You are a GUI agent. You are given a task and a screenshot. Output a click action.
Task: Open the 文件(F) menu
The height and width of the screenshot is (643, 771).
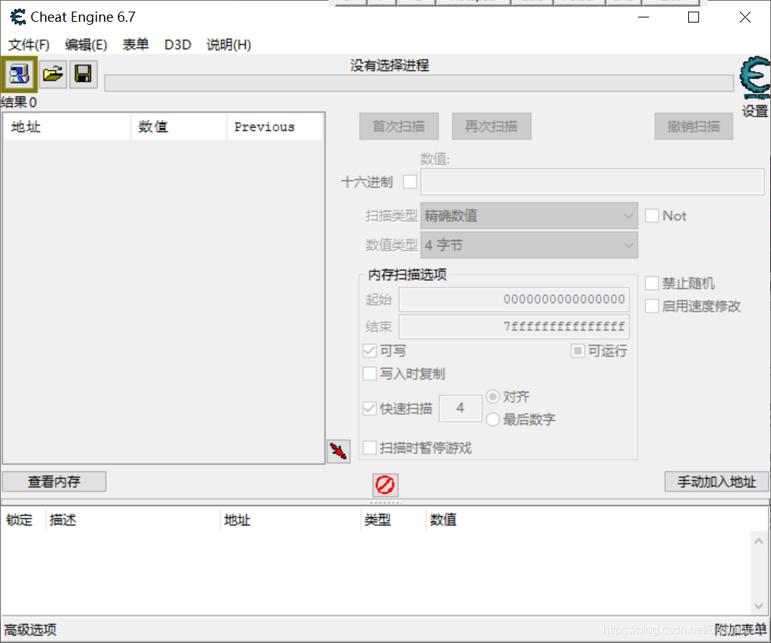point(28,45)
